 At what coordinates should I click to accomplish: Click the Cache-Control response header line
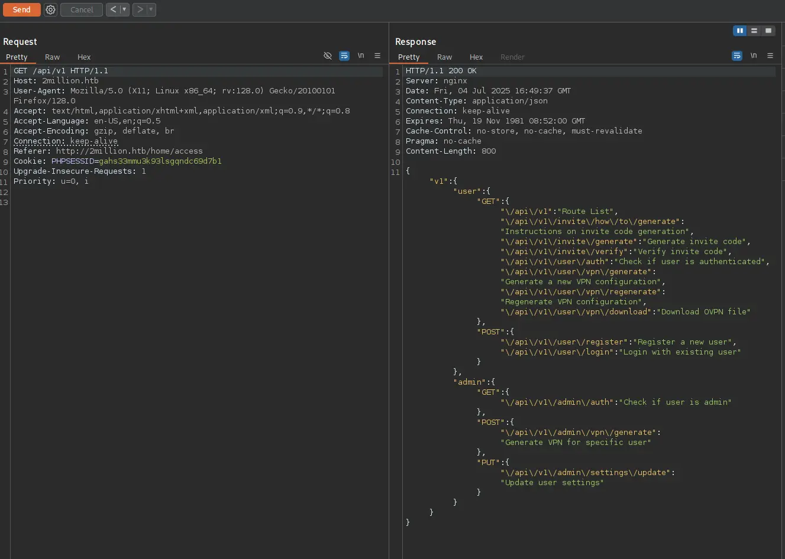[x=524, y=131]
